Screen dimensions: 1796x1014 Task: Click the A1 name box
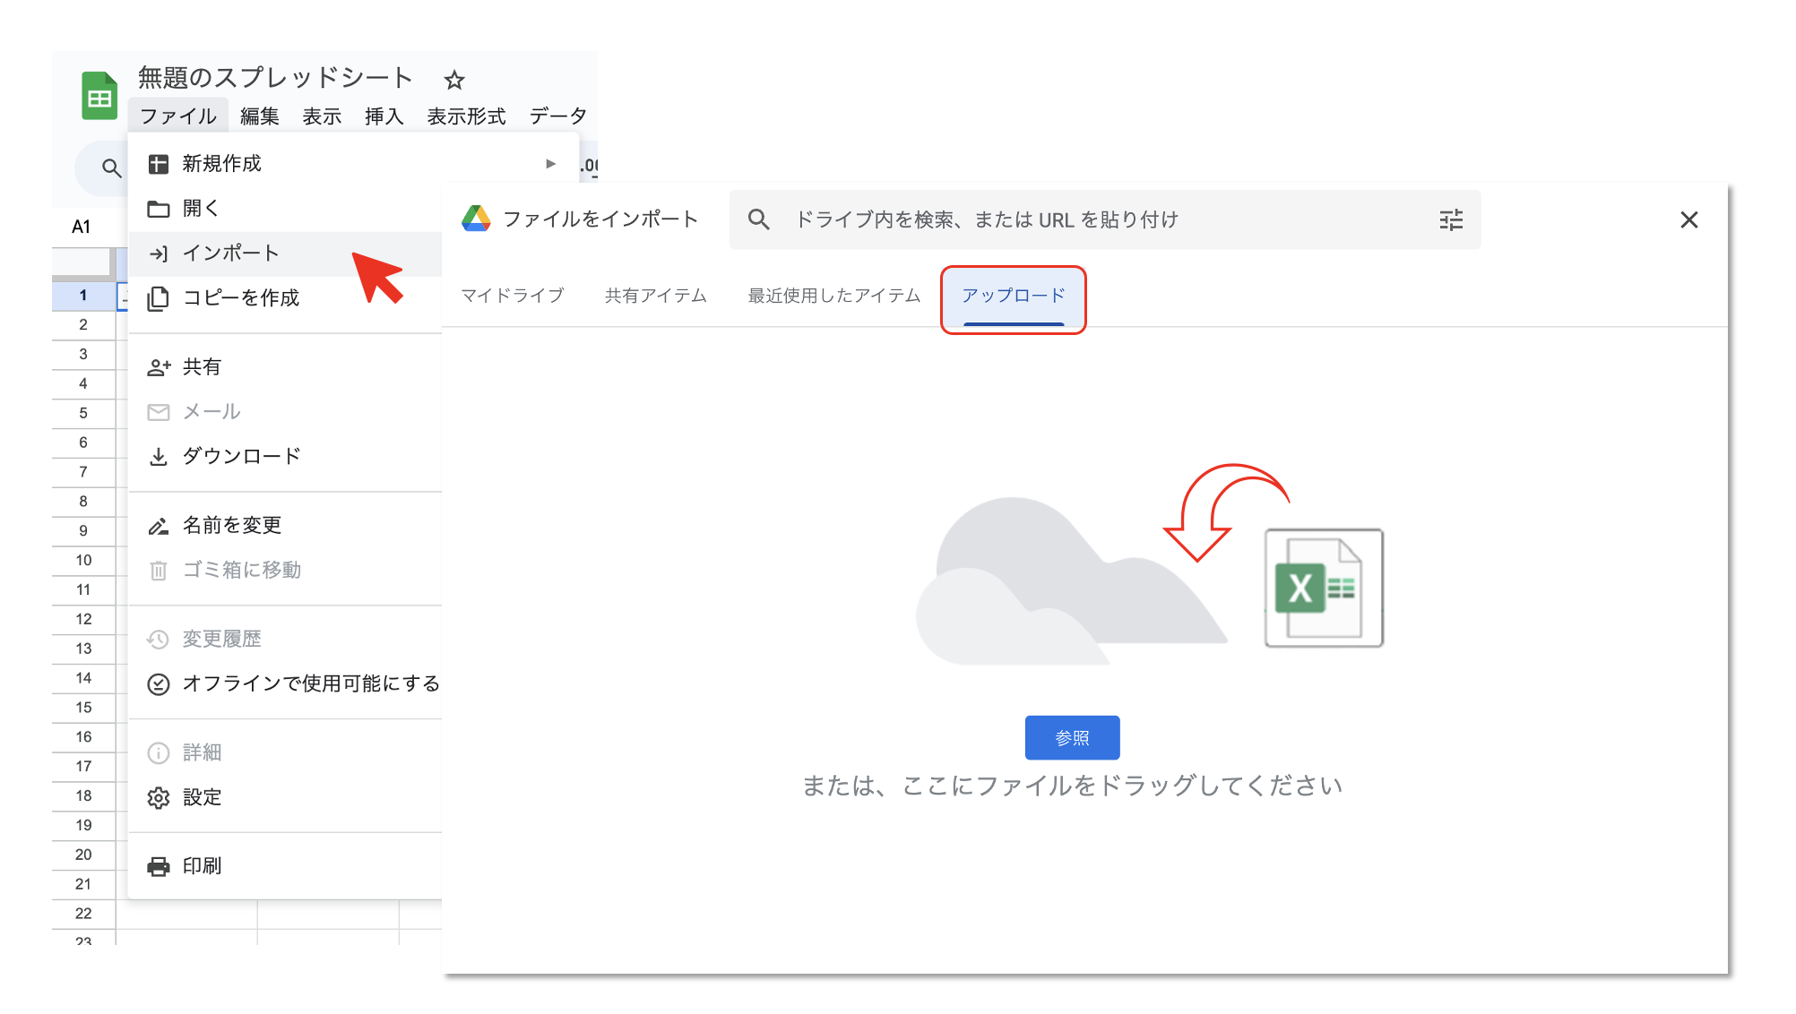[82, 227]
